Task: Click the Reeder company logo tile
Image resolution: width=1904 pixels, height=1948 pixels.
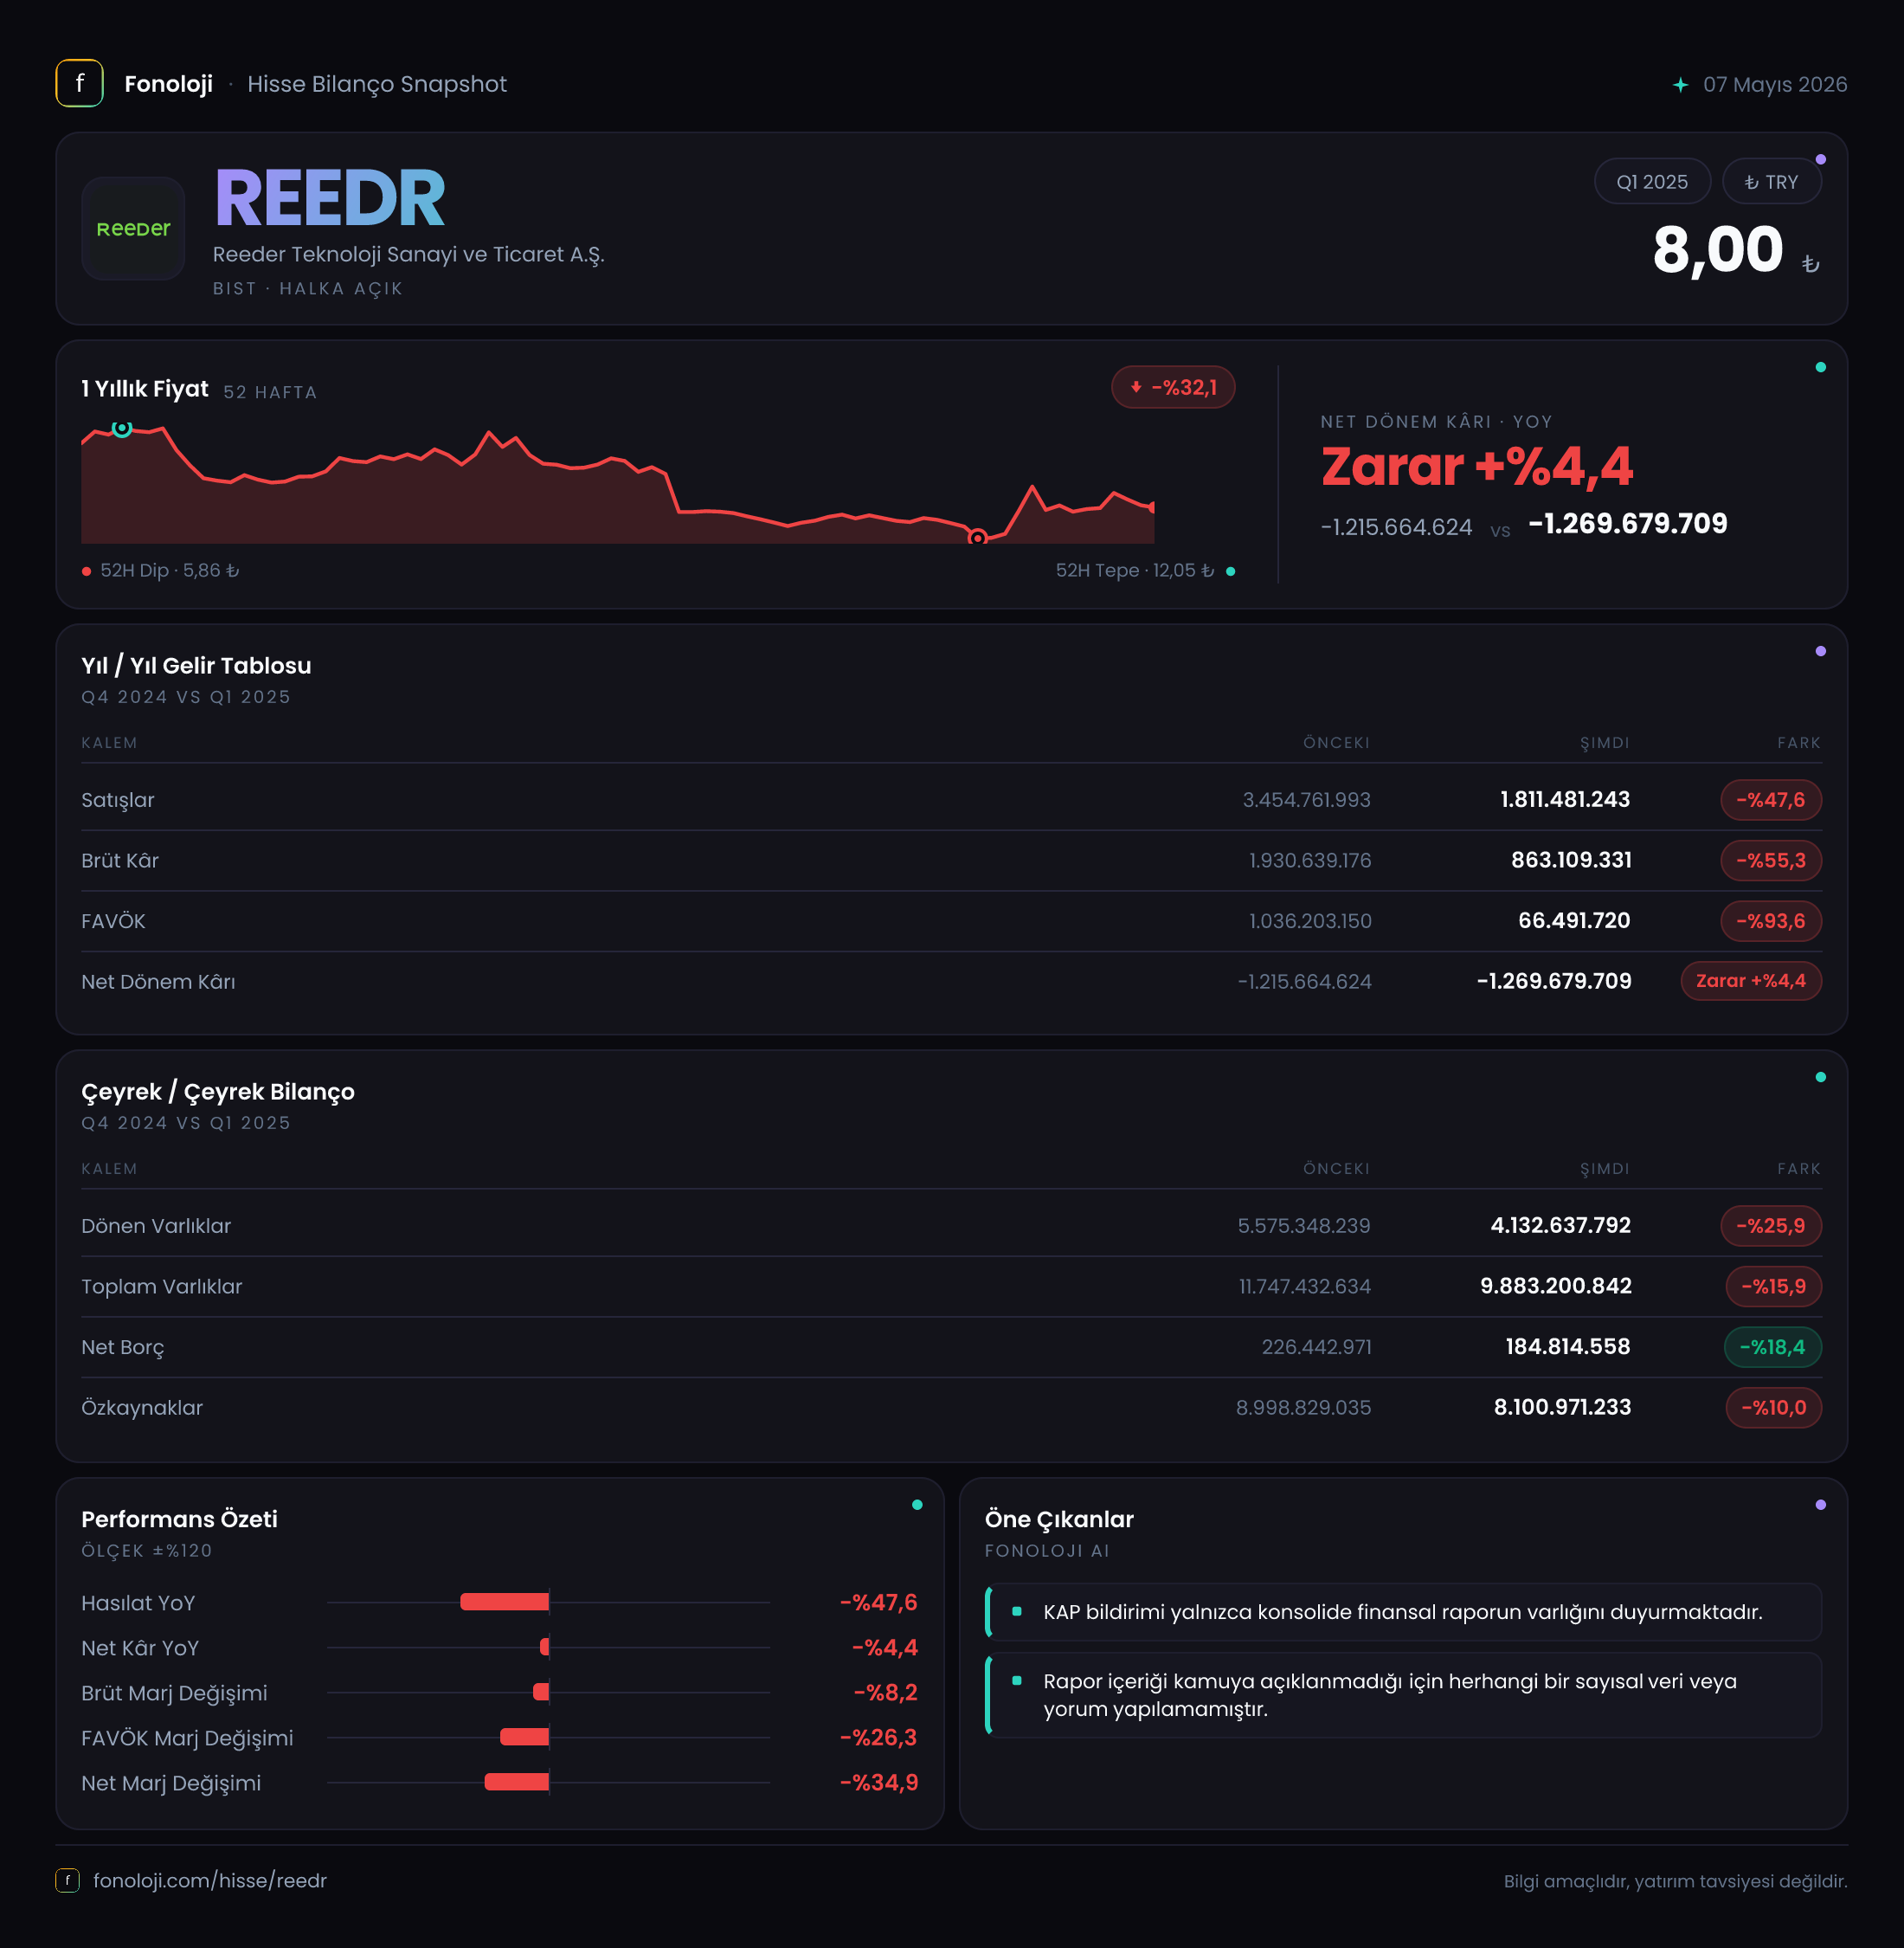Action: click(133, 228)
